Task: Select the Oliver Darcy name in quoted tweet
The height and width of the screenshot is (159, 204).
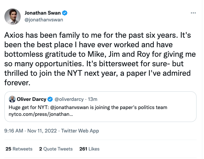Action: click(x=32, y=99)
